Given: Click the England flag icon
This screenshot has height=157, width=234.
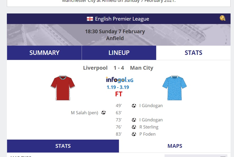Looking at the screenshot, I should point(90,19).
